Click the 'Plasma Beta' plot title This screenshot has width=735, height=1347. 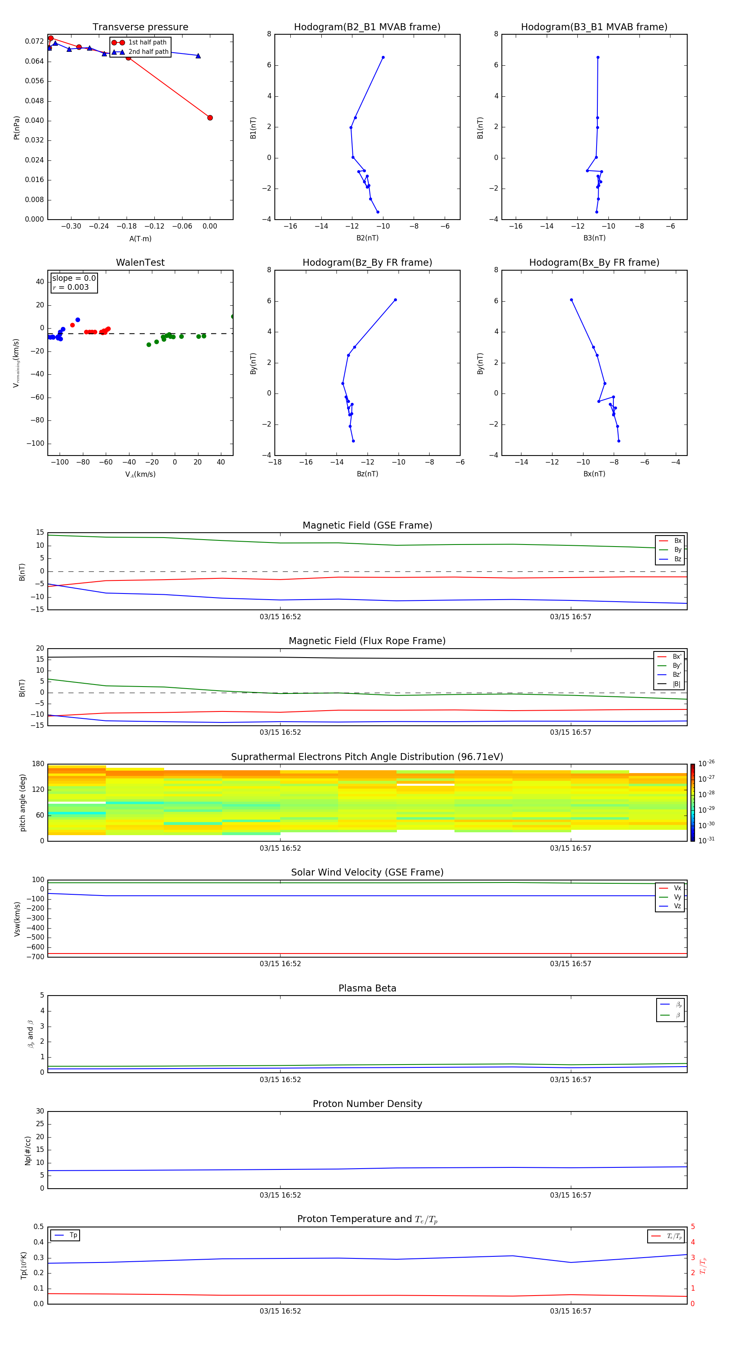coord(367,989)
